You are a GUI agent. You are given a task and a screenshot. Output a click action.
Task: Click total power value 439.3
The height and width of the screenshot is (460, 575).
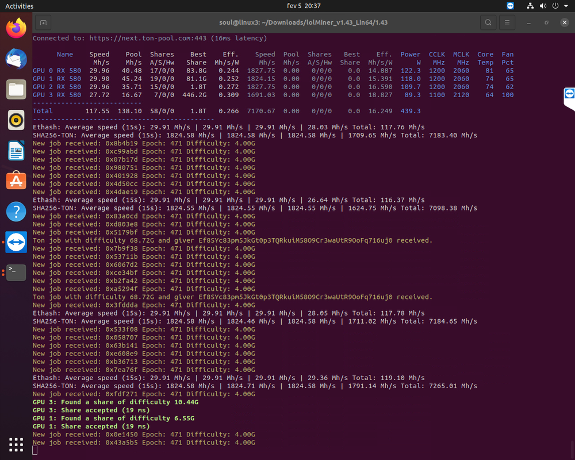point(411,111)
